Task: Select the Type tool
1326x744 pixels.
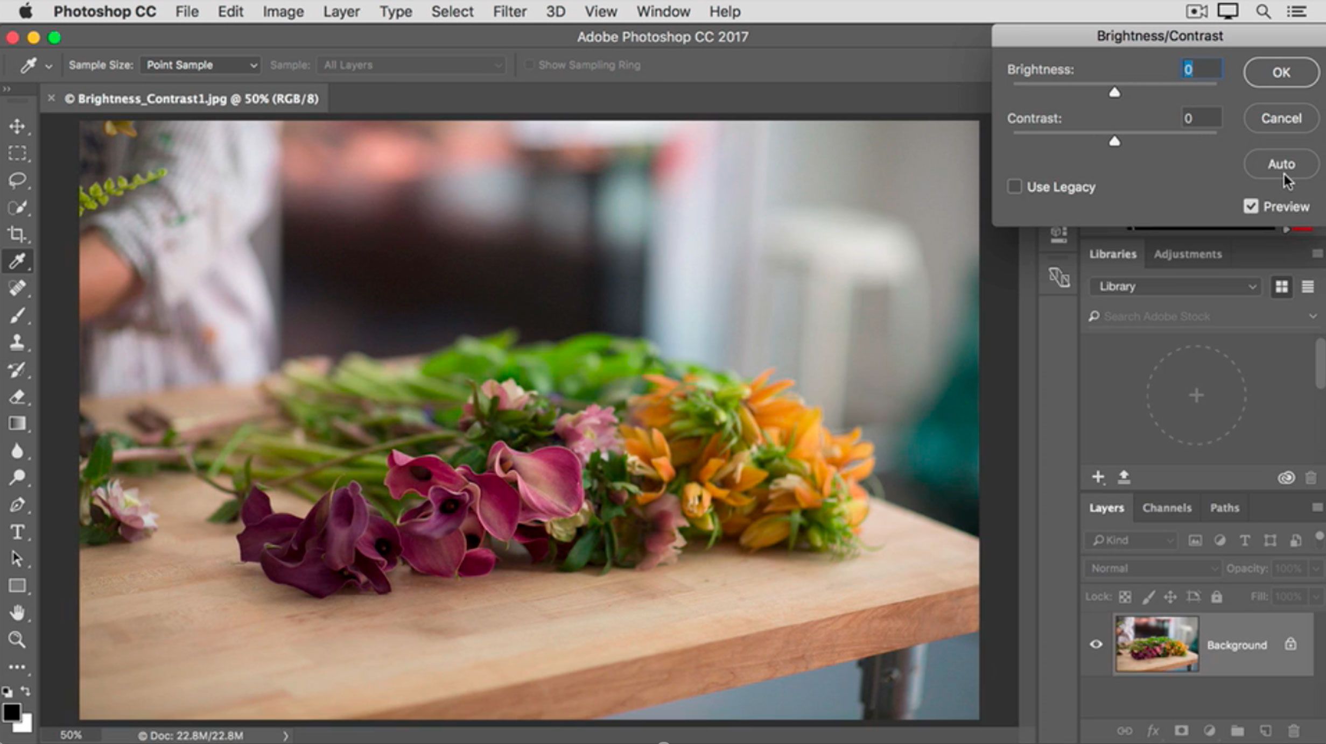Action: [x=18, y=533]
